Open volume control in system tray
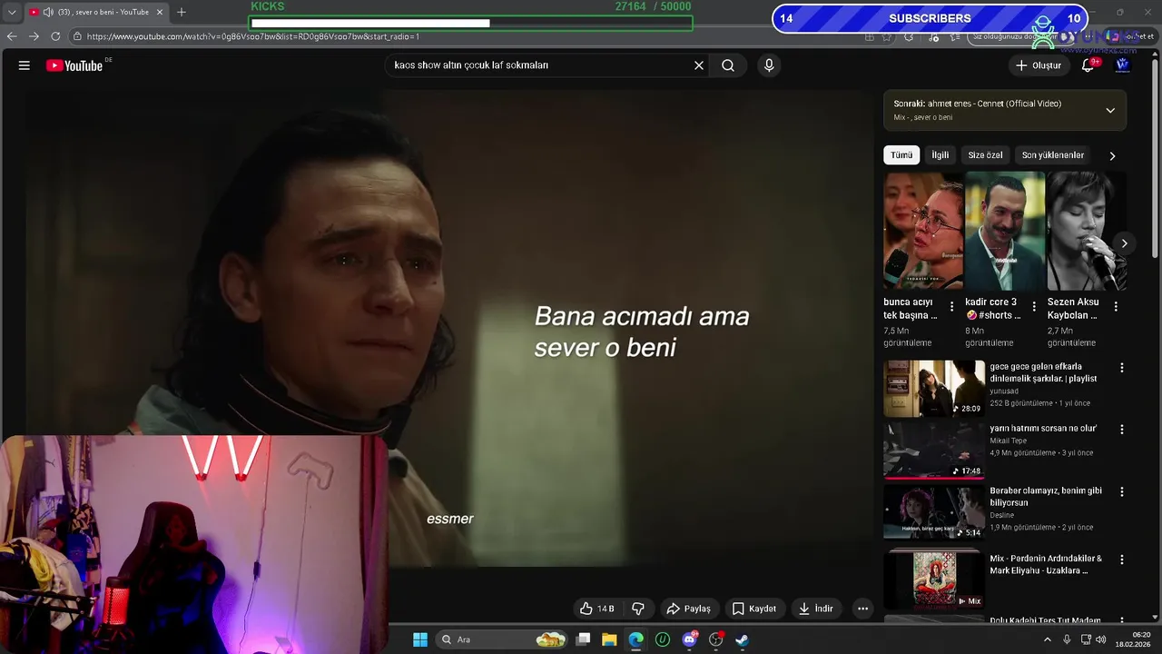Viewport: 1162px width, 654px height. tap(1101, 639)
